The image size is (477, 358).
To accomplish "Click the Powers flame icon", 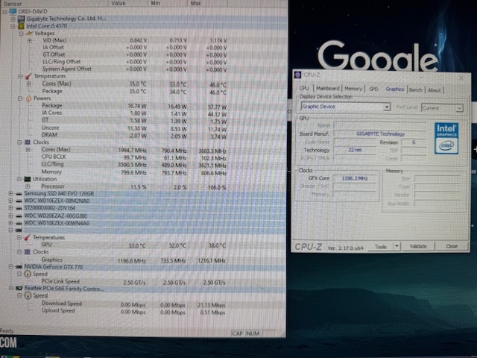I will click(x=28, y=98).
